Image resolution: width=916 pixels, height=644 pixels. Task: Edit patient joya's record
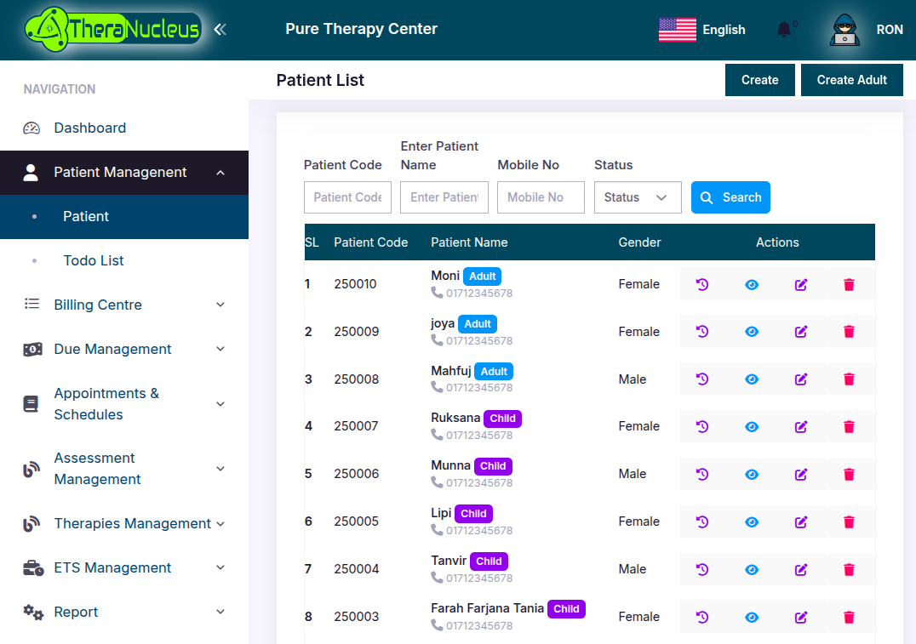pyautogui.click(x=801, y=332)
